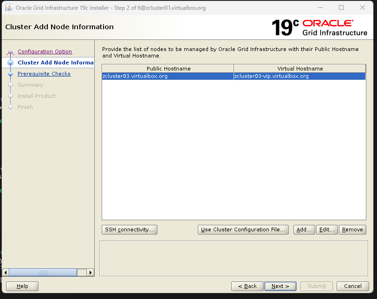Click the sidebar horizontal scrollbar thumb

click(x=43, y=273)
